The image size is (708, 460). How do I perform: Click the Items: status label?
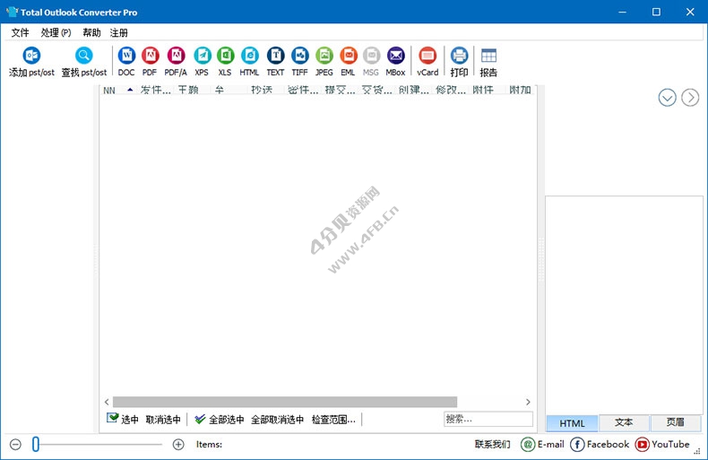209,445
